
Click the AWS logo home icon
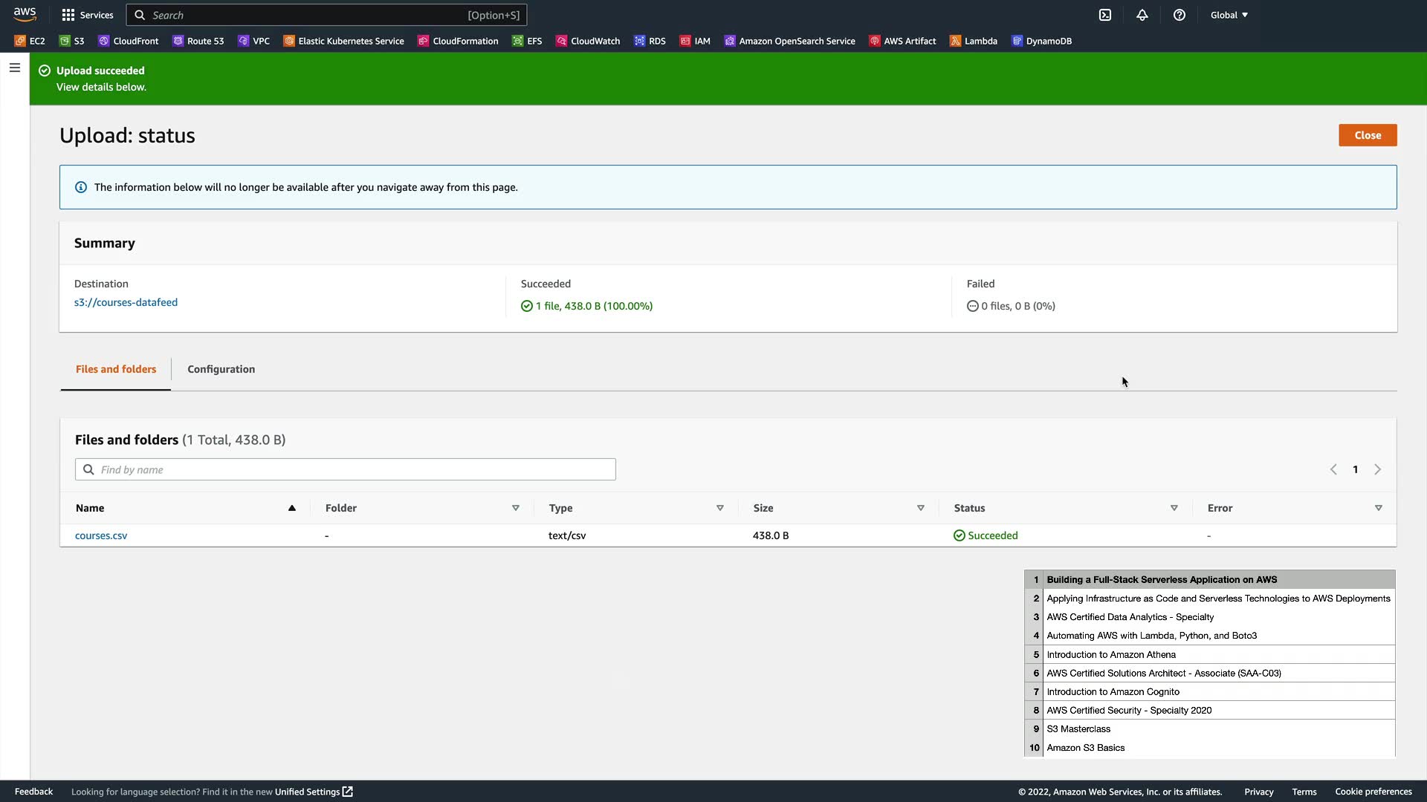(25, 14)
